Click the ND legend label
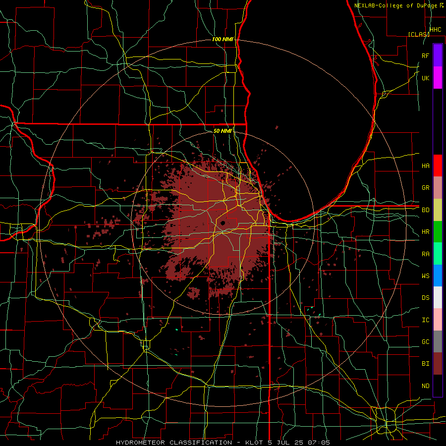This screenshot has width=446, height=446. click(425, 386)
